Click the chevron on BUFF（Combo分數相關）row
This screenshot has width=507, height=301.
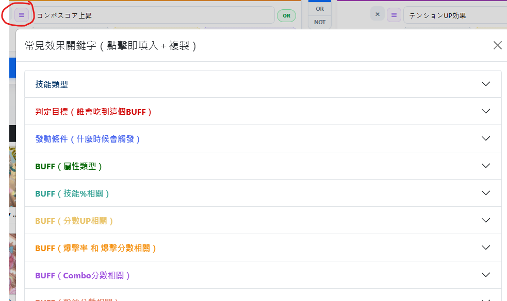point(486,275)
